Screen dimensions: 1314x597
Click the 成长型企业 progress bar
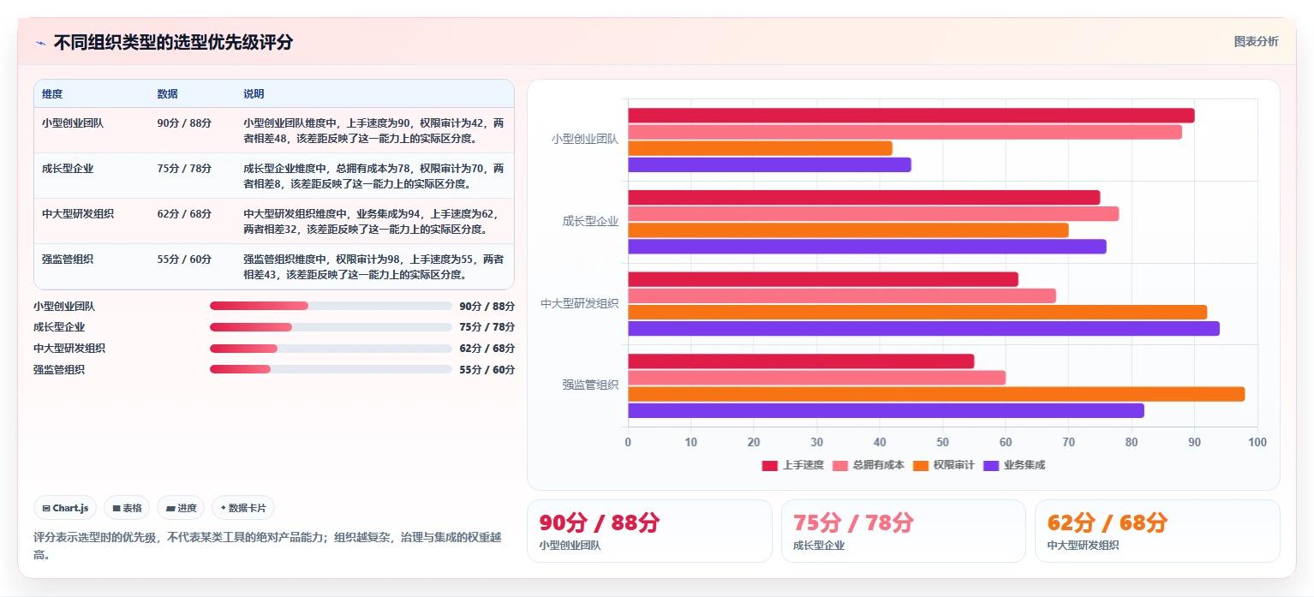(331, 327)
